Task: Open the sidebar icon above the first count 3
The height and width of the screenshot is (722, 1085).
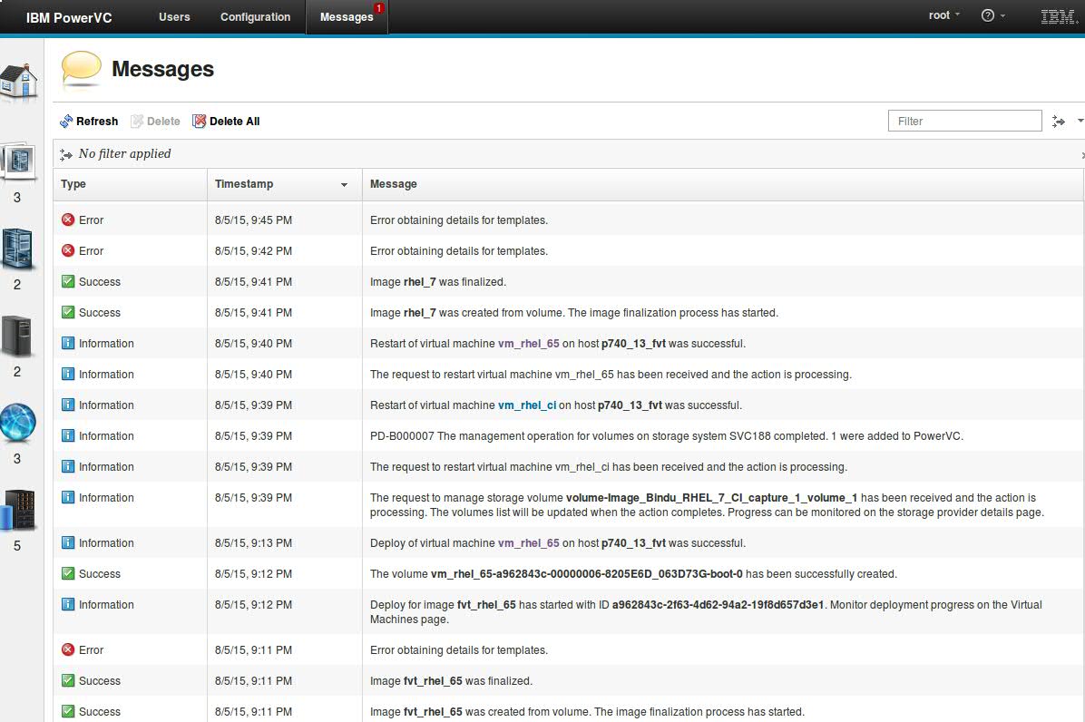Action: pos(18,161)
